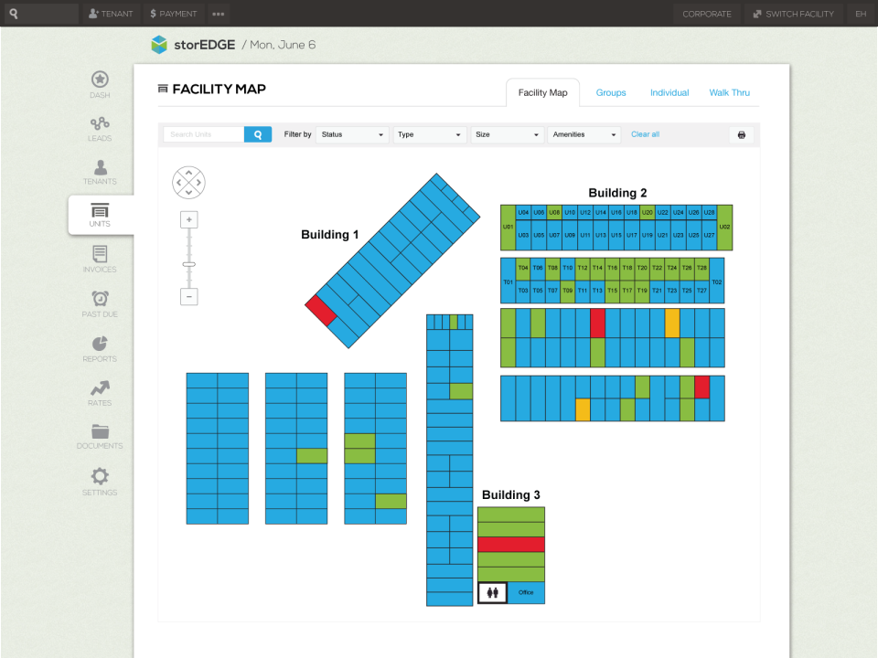Click the map zoom slider handle
The width and height of the screenshot is (878, 658).
[189, 265]
